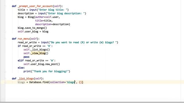Image resolution: width=184 pixels, height=103 pixels.
Task: Collapse the _prompt_user_for_account function fold marker
Action: (x=5, y=6)
